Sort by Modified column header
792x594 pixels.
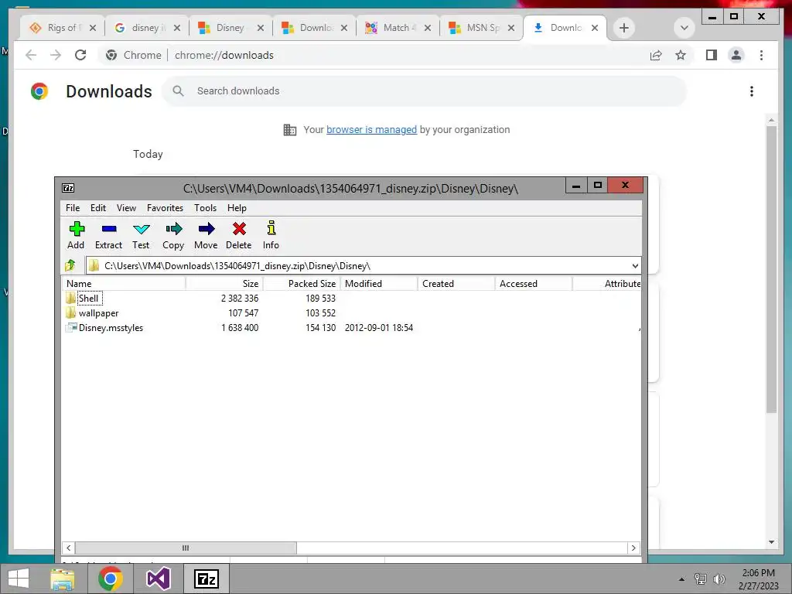pos(379,284)
